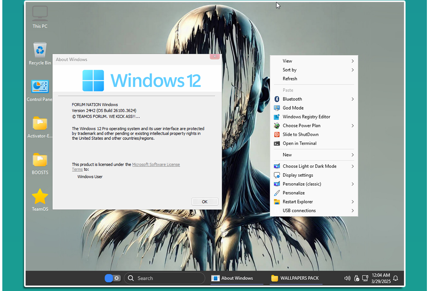Select God Mode from the context menu

click(293, 108)
